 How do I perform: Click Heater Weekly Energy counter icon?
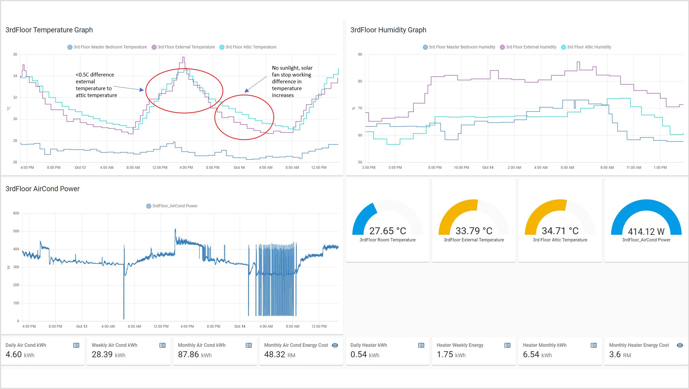[x=507, y=345]
